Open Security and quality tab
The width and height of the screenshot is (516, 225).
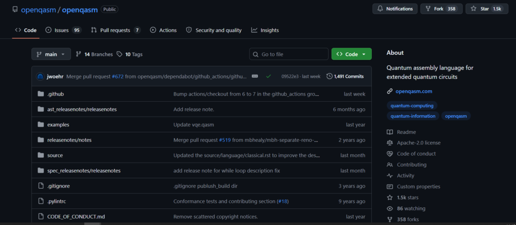pyautogui.click(x=214, y=30)
